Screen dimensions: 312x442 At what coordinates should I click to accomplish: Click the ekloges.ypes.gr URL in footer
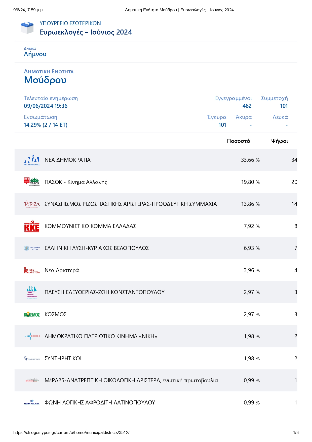[71, 432]
